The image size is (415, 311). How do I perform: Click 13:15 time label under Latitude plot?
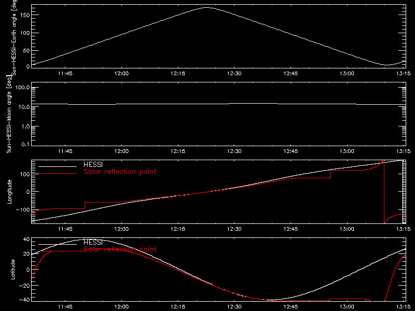[404, 306]
